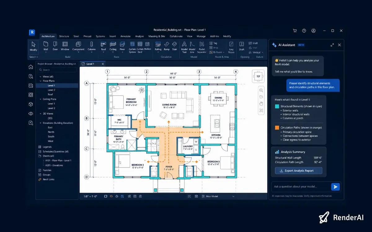Open the Roof floor plan
The width and height of the screenshot is (372, 232).
tap(50, 94)
